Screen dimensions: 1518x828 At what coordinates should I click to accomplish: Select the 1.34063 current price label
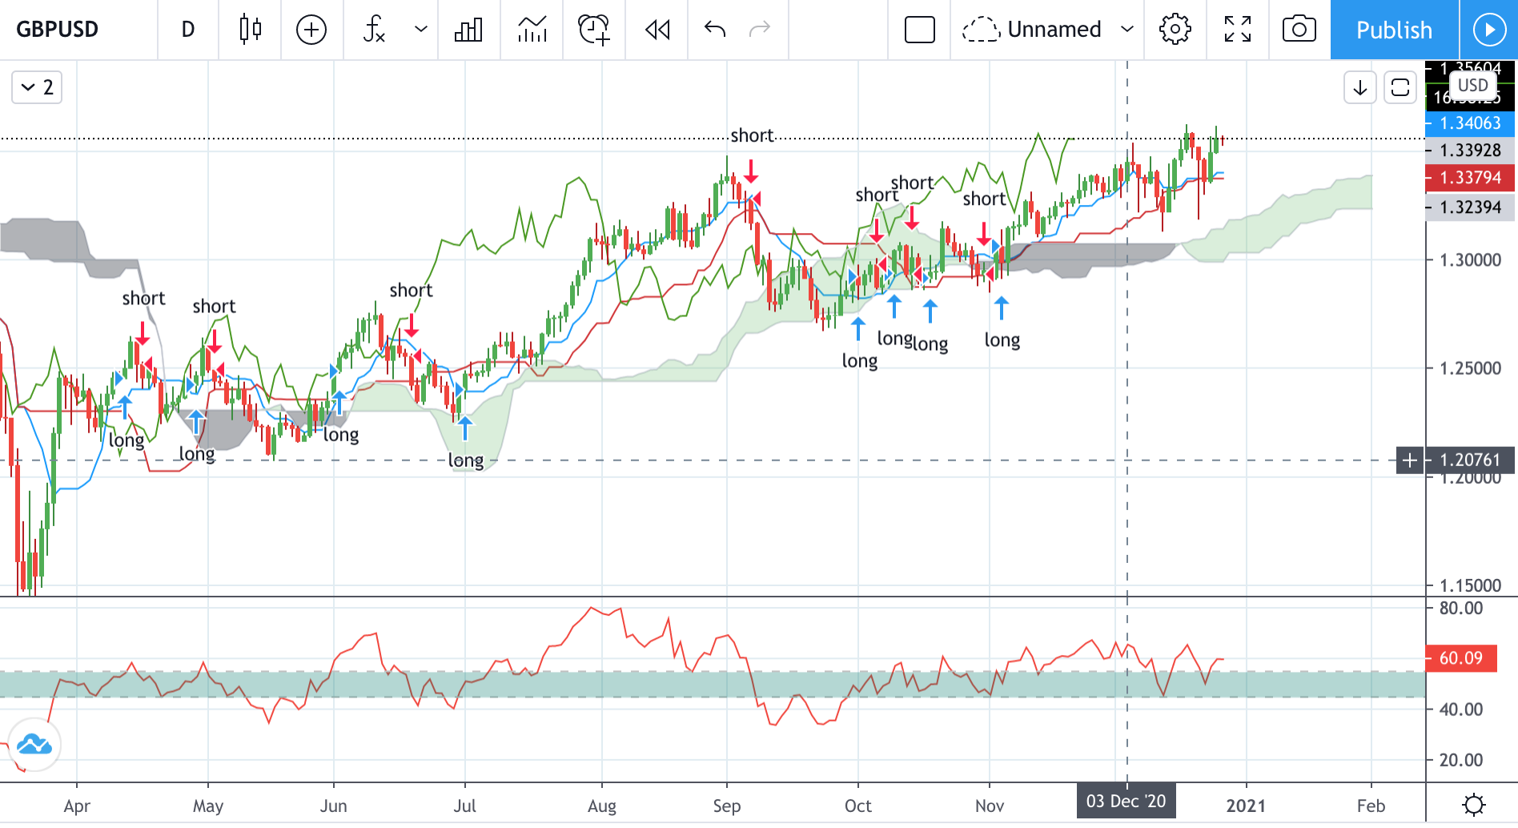coord(1470,123)
